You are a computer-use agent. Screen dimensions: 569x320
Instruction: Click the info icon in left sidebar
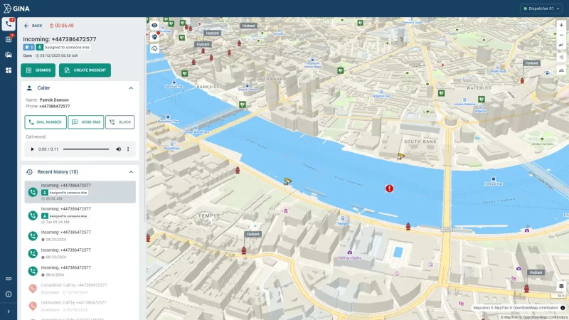click(9, 294)
